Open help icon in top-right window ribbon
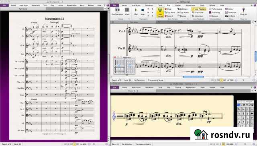This screenshot has width=257, height=146. click(255, 5)
